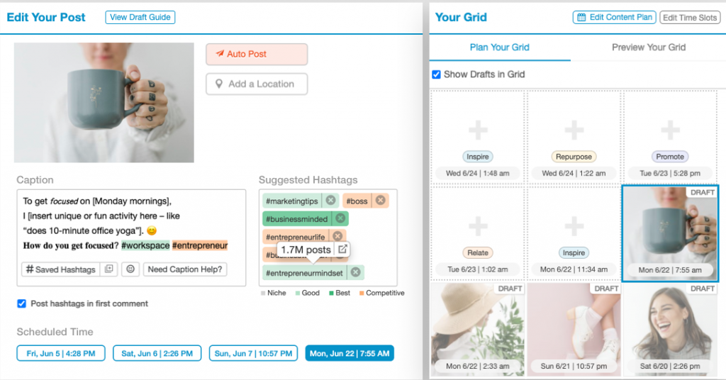This screenshot has width=726, height=380.
Task: Switch to the Preview Your Grid tab
Action: click(x=648, y=47)
